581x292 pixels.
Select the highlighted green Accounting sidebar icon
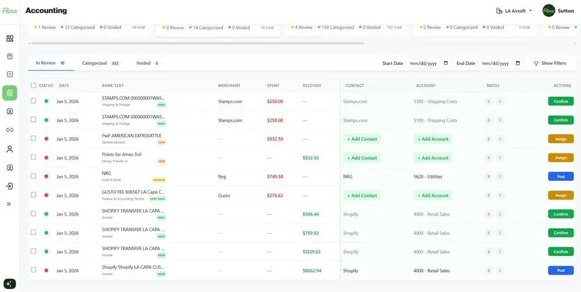click(x=10, y=92)
